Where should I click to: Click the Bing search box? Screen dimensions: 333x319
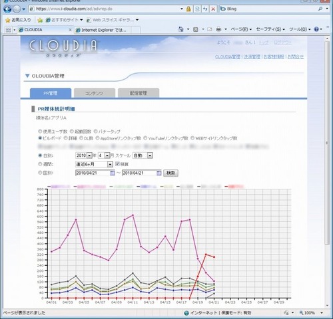point(268,9)
